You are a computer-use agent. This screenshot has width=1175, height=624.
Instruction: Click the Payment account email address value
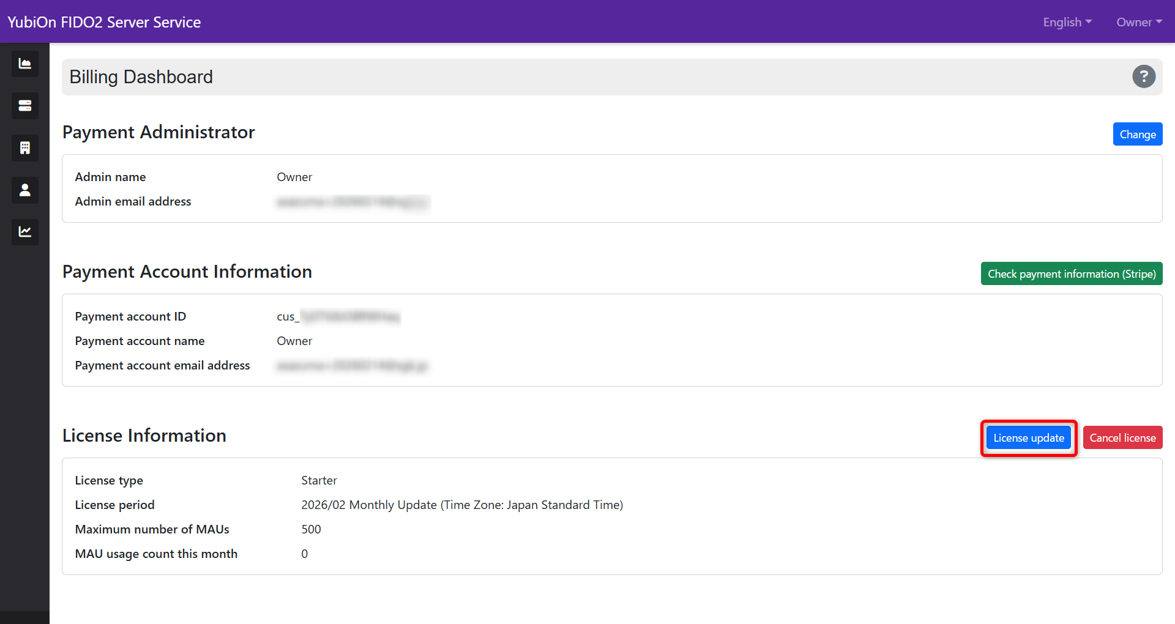point(352,366)
